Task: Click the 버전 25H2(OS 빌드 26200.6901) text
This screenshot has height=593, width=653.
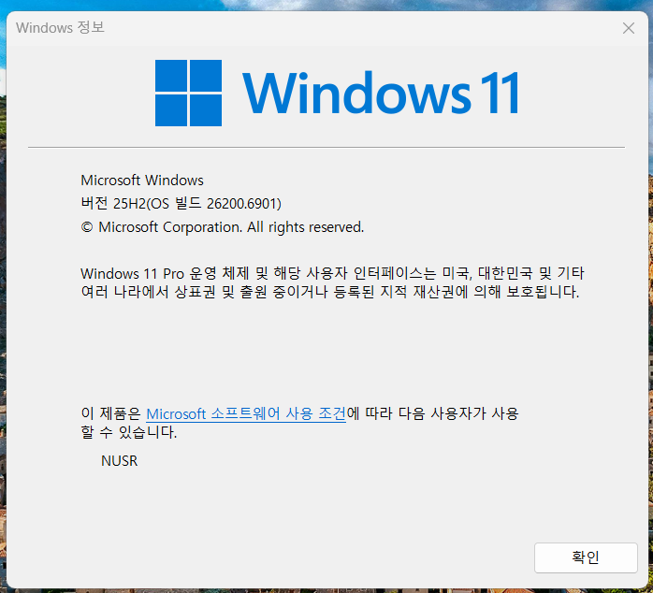Action: tap(181, 204)
